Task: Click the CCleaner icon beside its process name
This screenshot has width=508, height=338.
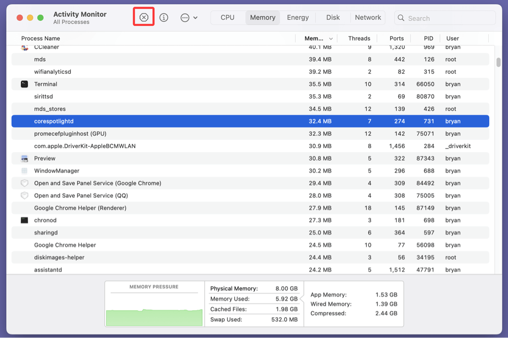Action: pyautogui.click(x=24, y=47)
